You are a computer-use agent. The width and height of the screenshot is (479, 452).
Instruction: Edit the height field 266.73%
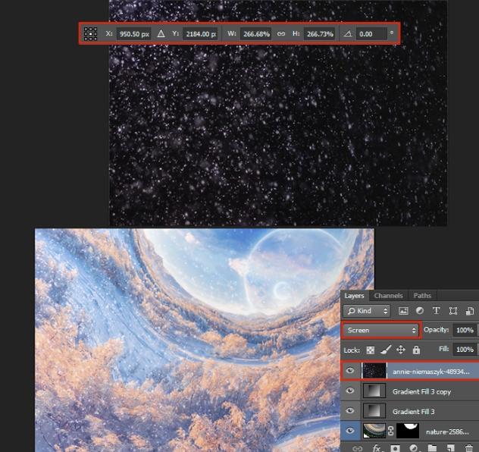(320, 34)
